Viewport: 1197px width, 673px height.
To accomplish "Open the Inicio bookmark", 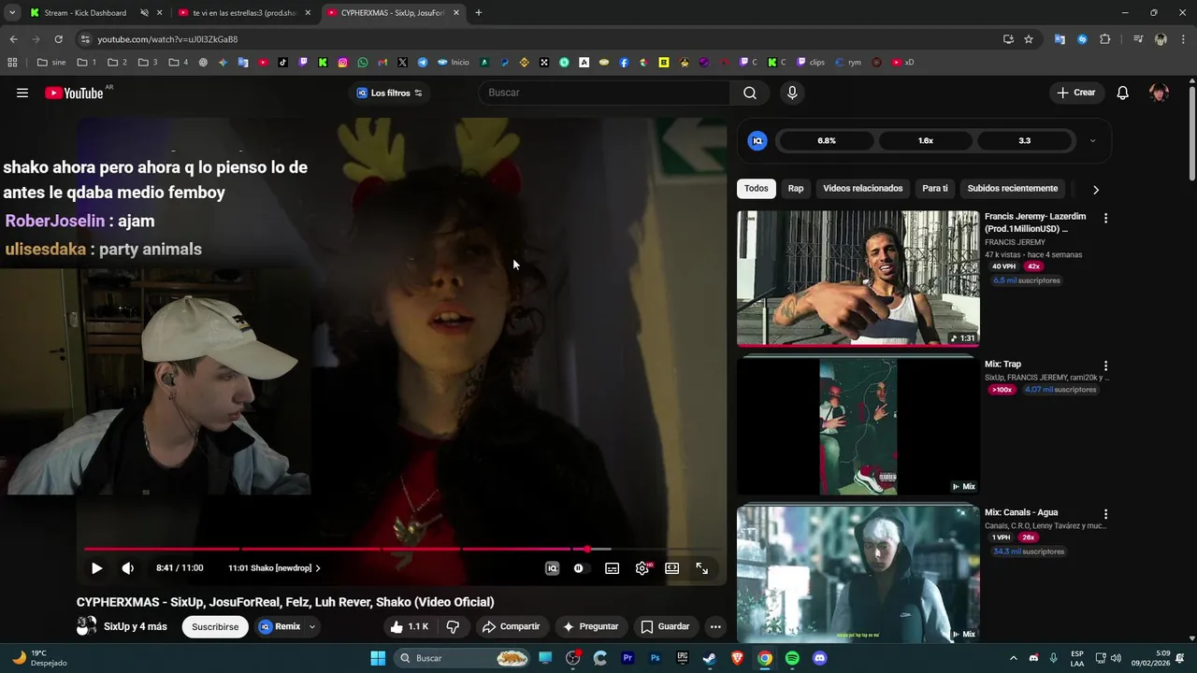I will click(x=454, y=63).
